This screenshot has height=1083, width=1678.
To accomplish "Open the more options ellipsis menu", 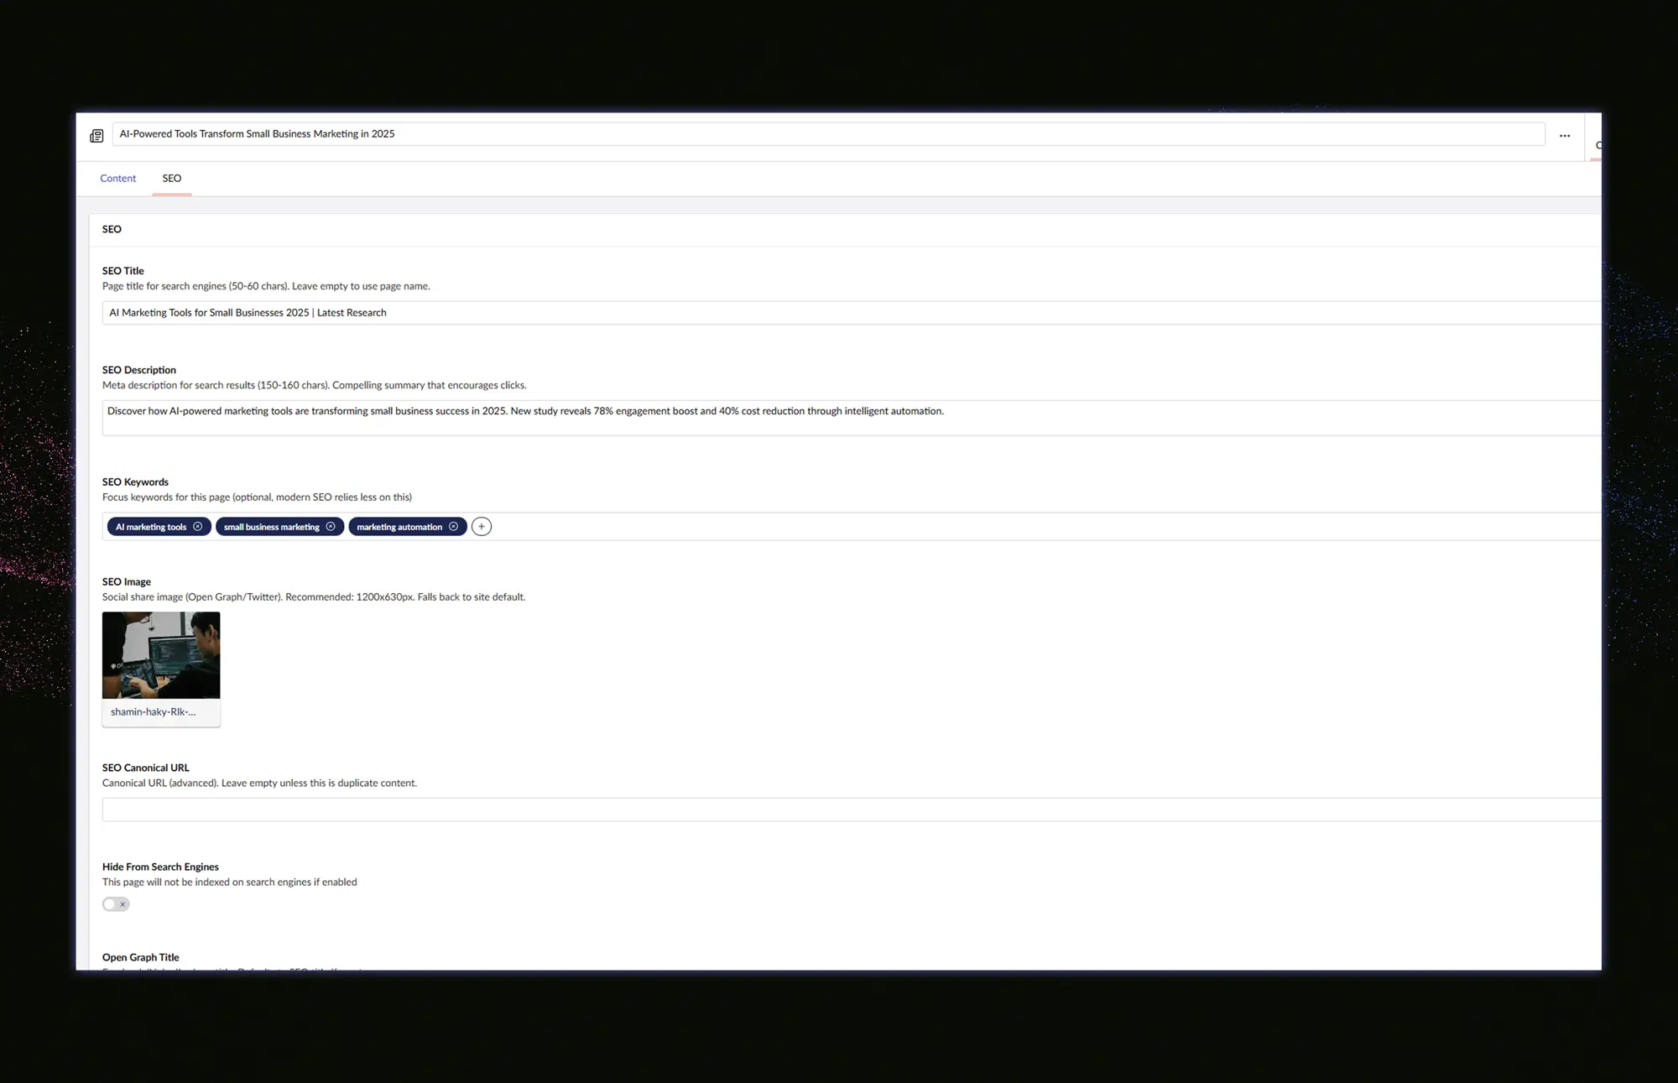I will pos(1565,135).
